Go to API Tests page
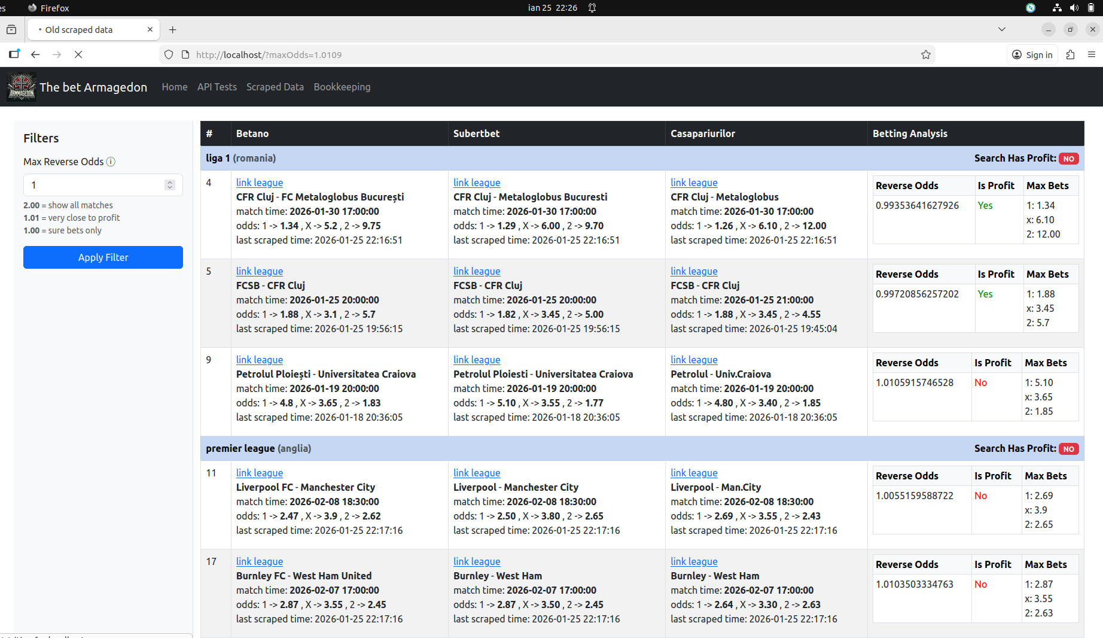This screenshot has width=1103, height=638. pos(217,87)
